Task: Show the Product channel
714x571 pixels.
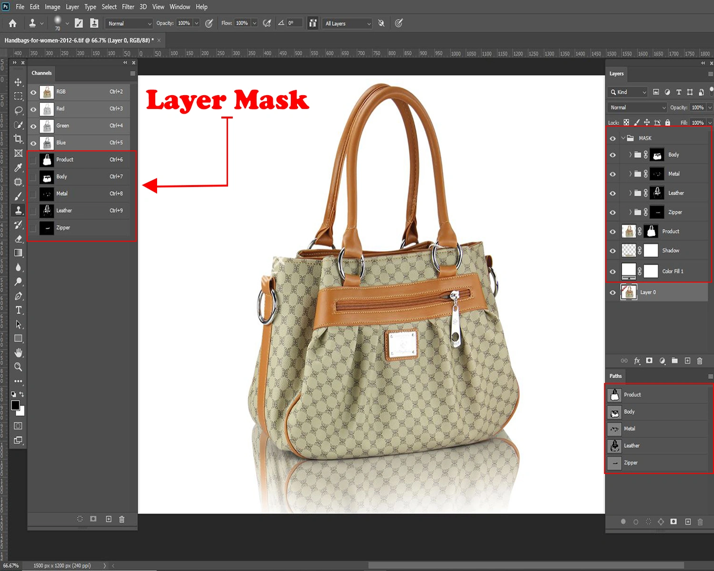Action: 33,160
